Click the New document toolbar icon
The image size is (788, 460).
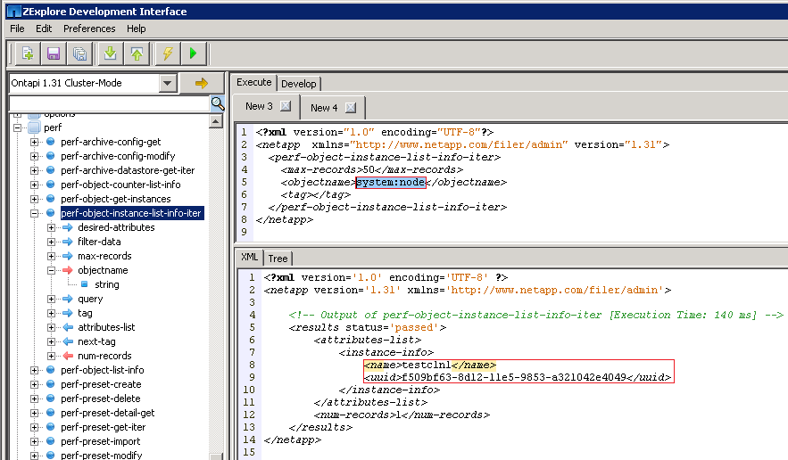[28, 53]
